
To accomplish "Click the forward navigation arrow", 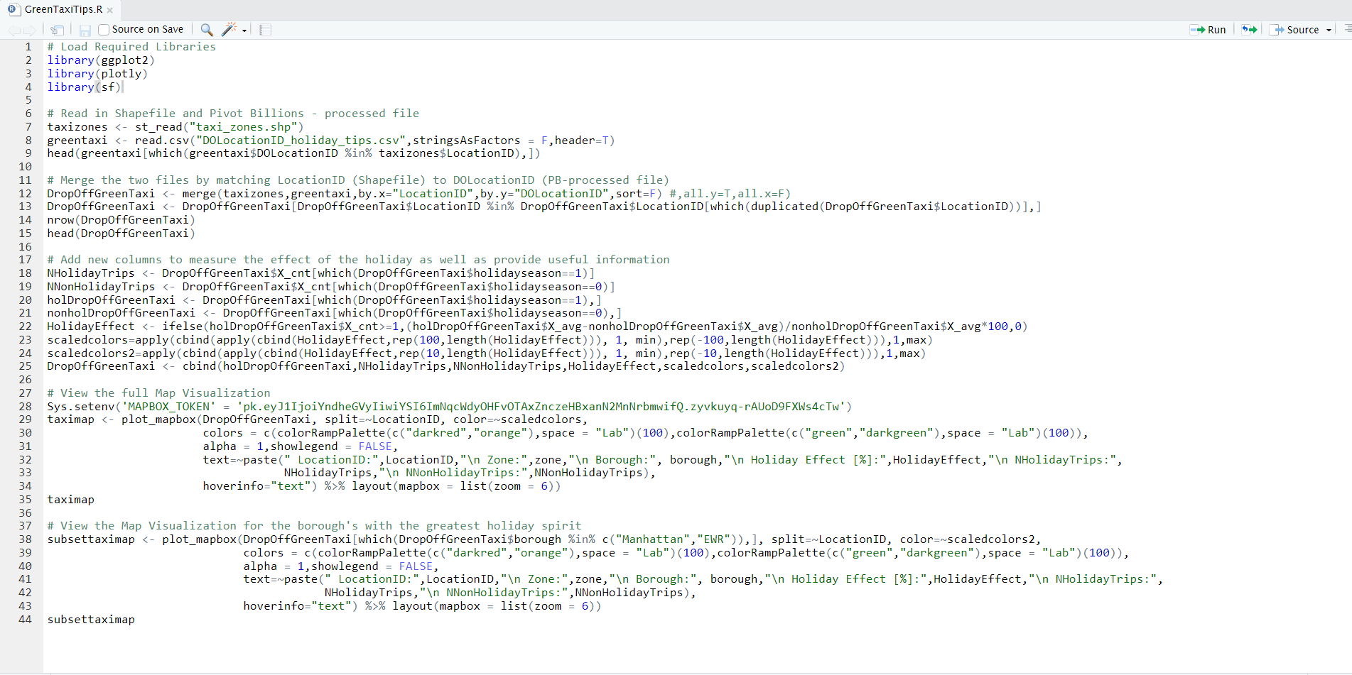I will tap(29, 30).
